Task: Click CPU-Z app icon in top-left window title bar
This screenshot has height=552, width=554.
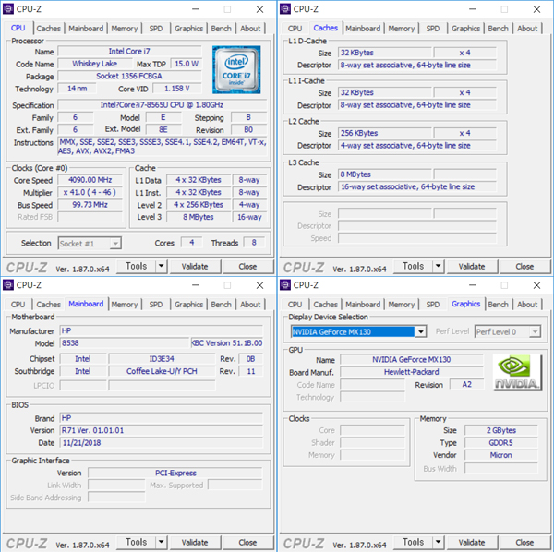Action: pyautogui.click(x=8, y=9)
